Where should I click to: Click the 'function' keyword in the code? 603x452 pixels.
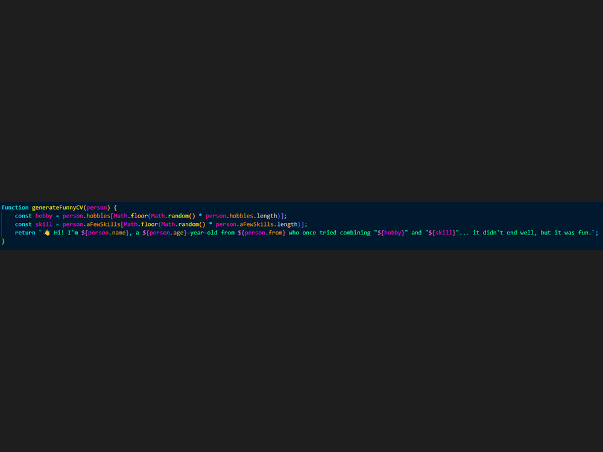(x=15, y=207)
